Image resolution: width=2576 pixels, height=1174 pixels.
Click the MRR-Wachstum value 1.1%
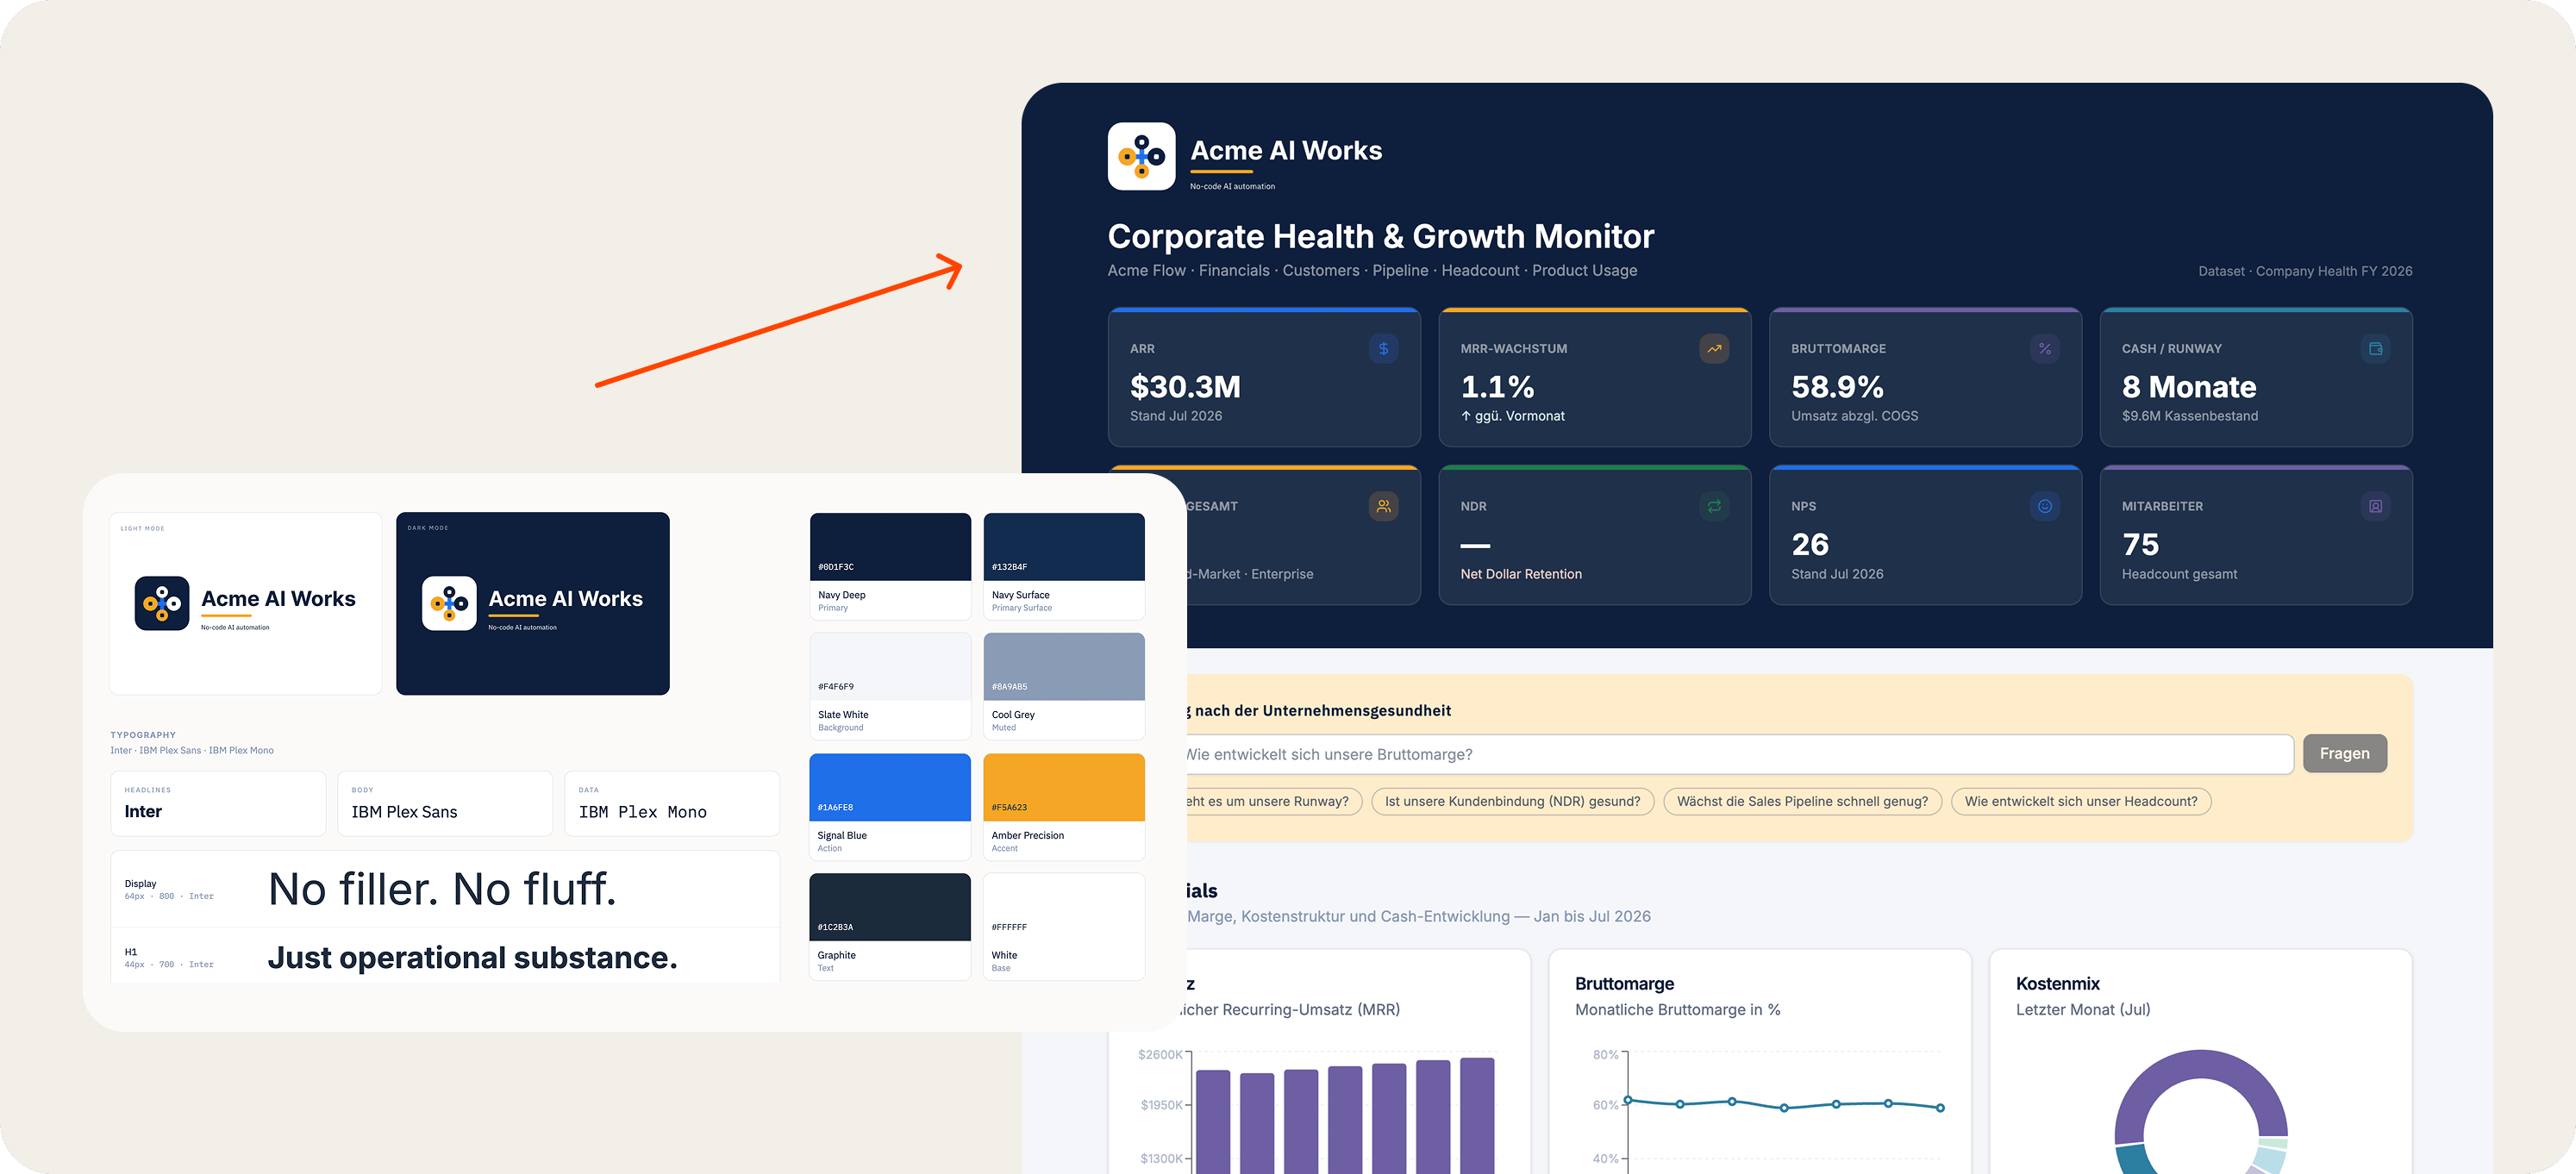(1497, 386)
